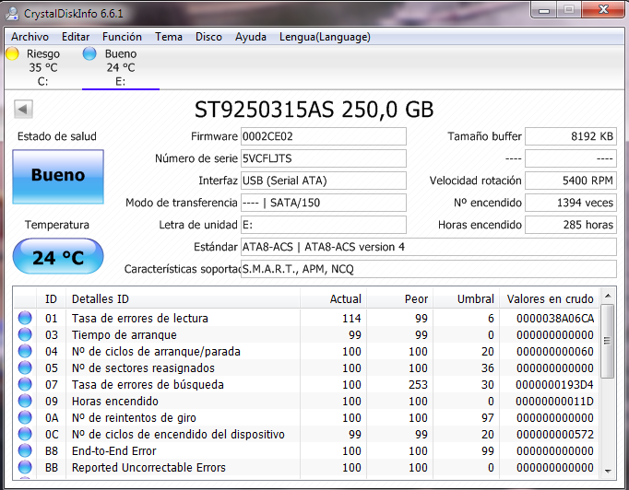Click status circle for attribute 0C
Image resolution: width=629 pixels, height=490 pixels.
(25, 434)
